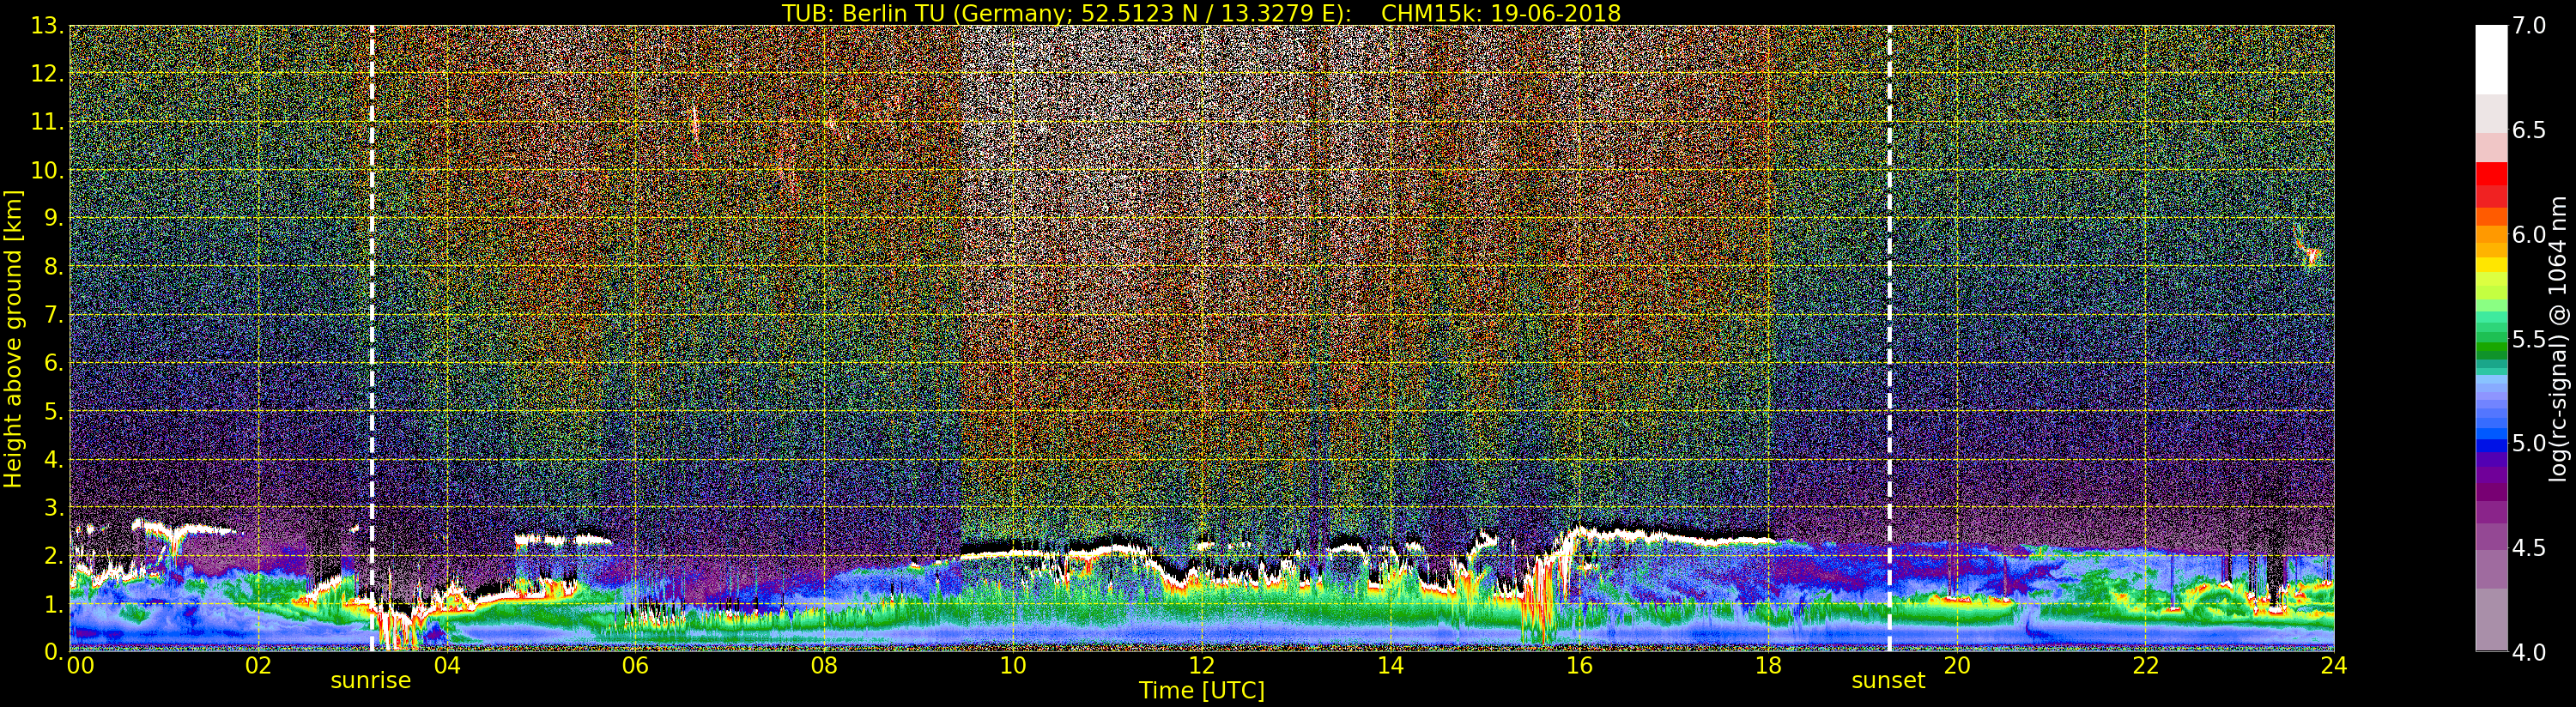
Task: Pick the '8.' height tick label
Action: (53, 267)
